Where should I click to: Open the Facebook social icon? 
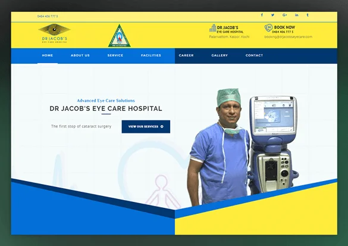coord(262,15)
